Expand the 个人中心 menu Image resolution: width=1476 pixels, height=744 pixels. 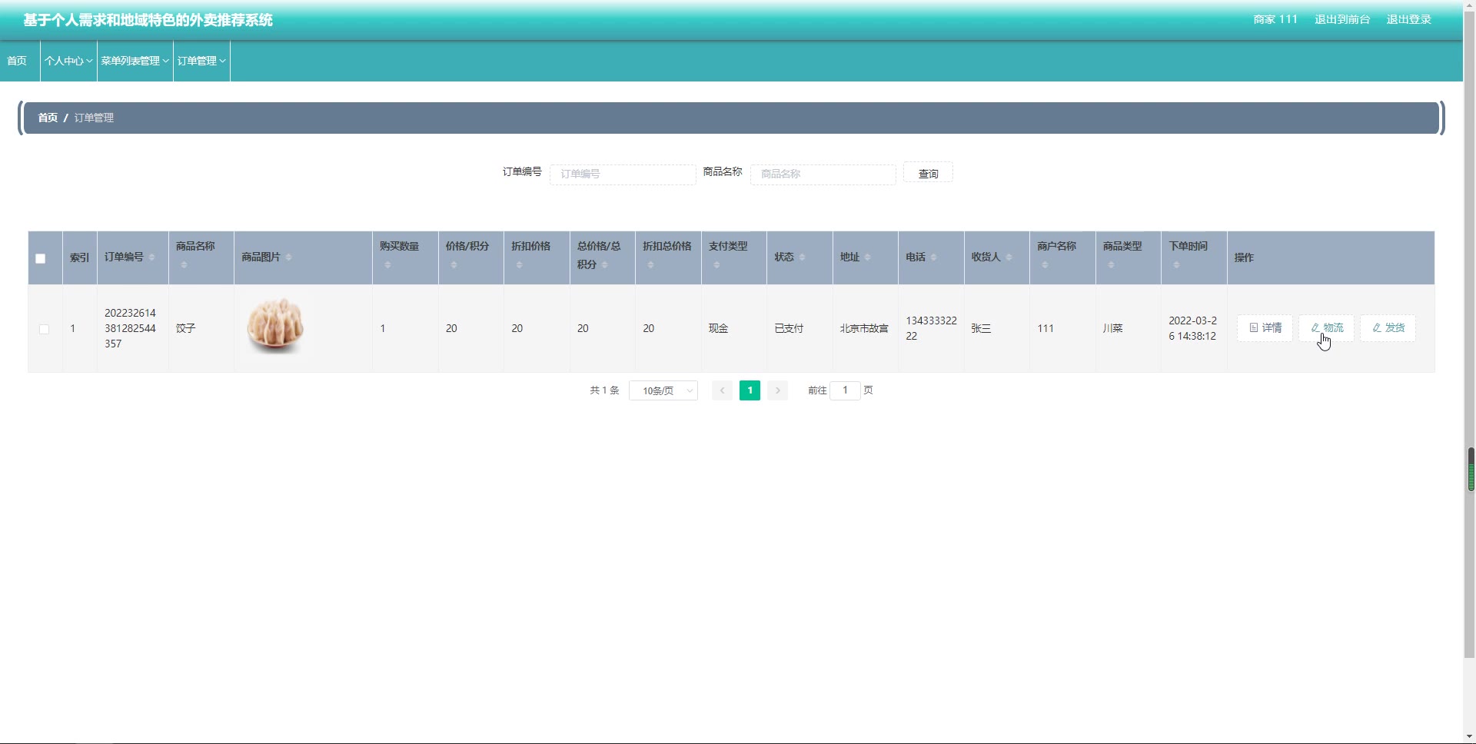pyautogui.click(x=68, y=61)
